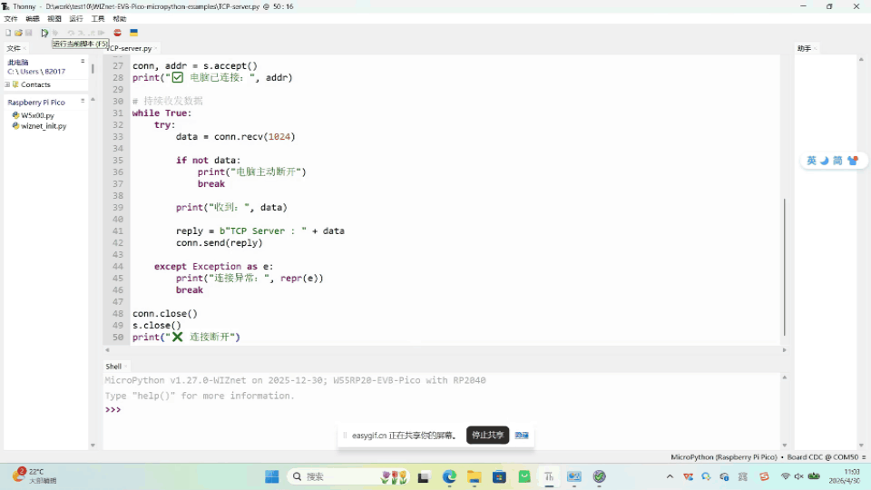Click the Thonny taskbar icon
Screen dimensions: 871x490
[549, 476]
